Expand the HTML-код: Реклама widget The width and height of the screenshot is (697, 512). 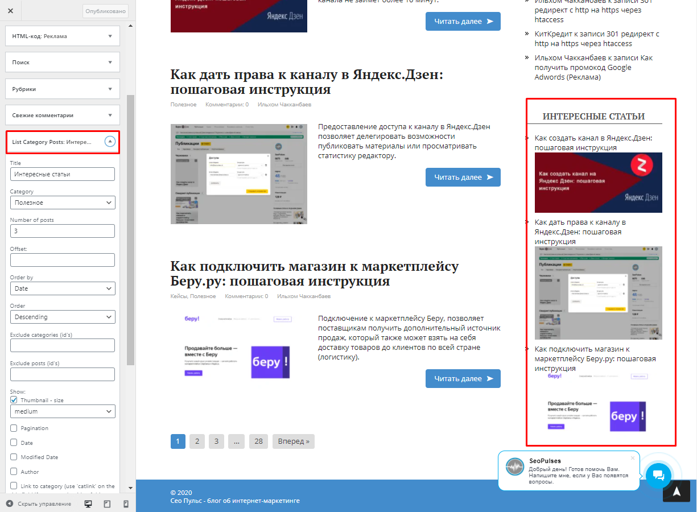pos(110,36)
